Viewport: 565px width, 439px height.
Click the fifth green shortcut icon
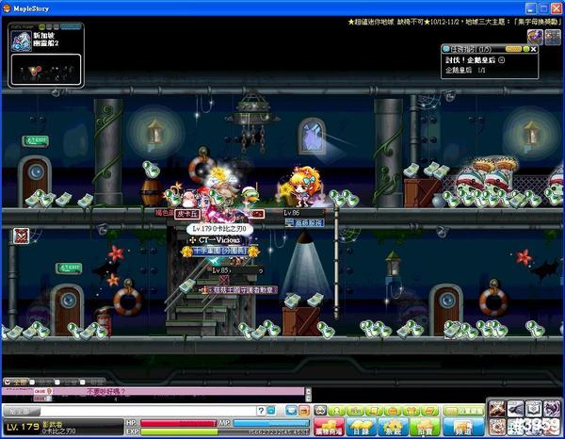click(412, 411)
